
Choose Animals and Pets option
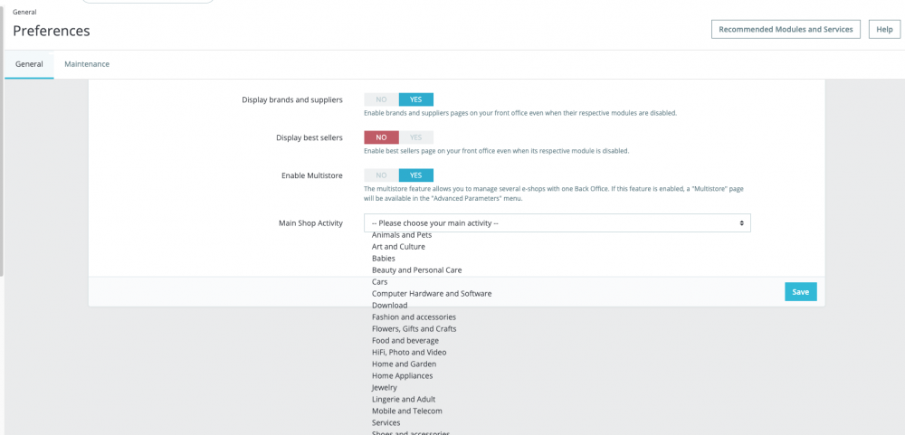[402, 235]
